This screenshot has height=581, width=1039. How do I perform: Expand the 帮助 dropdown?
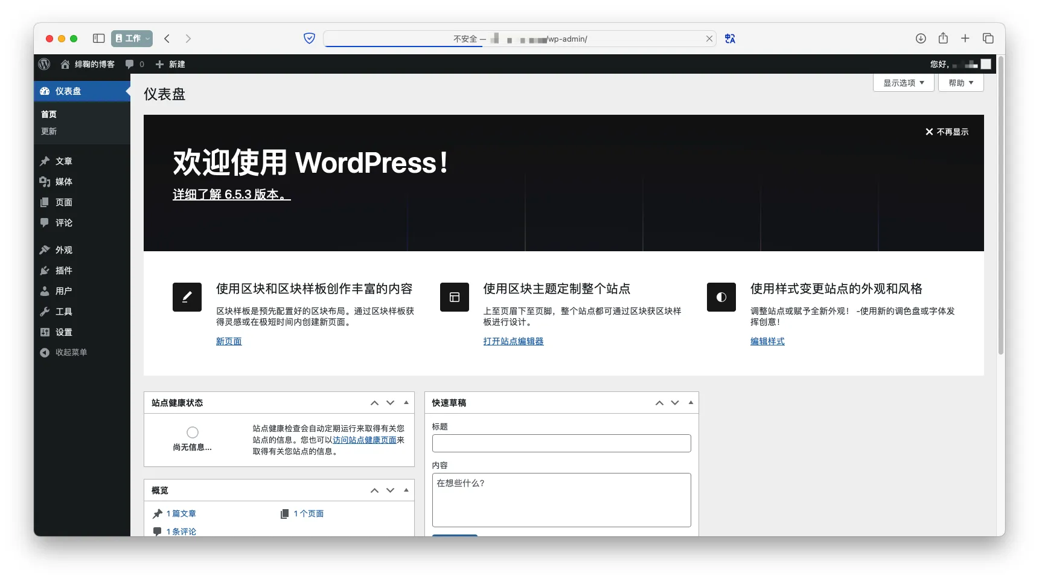click(961, 83)
